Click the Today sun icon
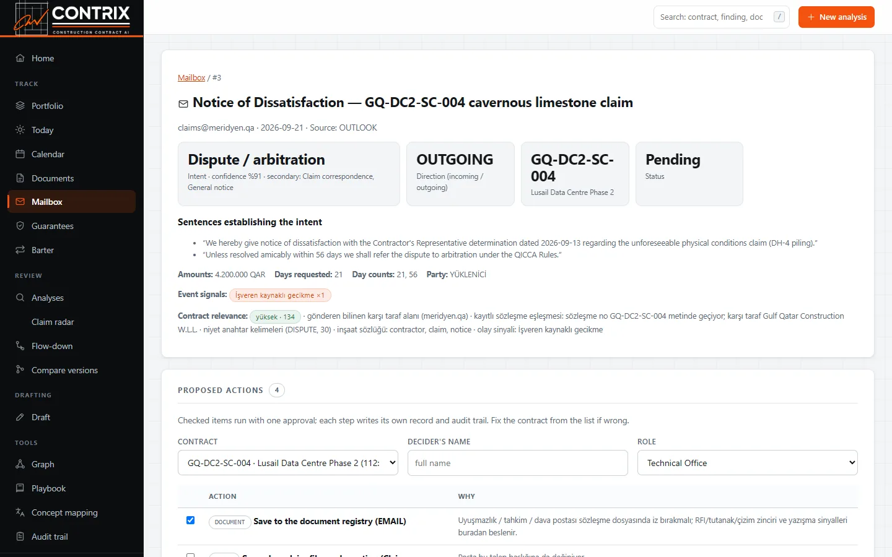This screenshot has height=557, width=892. tap(20, 130)
